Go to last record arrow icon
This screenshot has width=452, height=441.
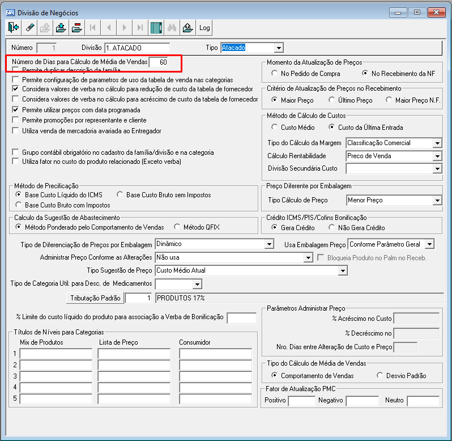[140, 28]
